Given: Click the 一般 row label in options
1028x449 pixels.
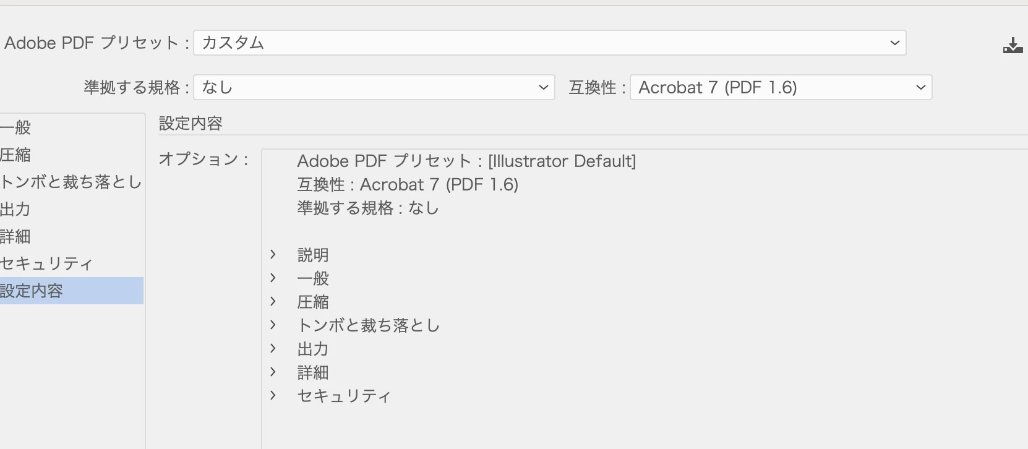Looking at the screenshot, I should (x=313, y=278).
